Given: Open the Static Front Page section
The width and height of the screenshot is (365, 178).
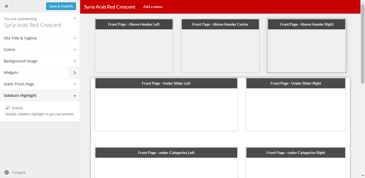Looking at the screenshot, I should pos(40,84).
